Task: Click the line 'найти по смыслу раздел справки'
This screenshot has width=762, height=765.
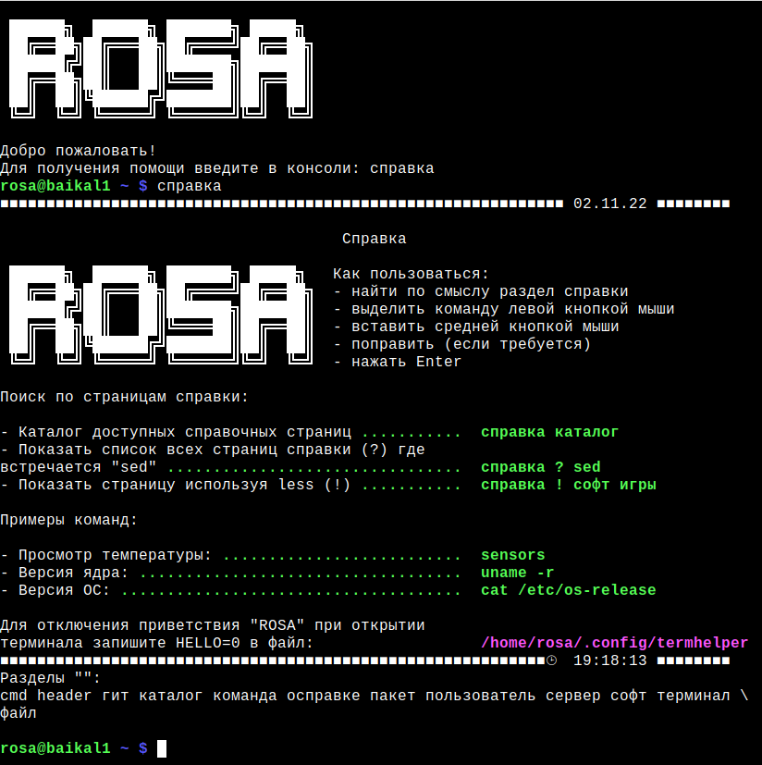Action: [490, 291]
